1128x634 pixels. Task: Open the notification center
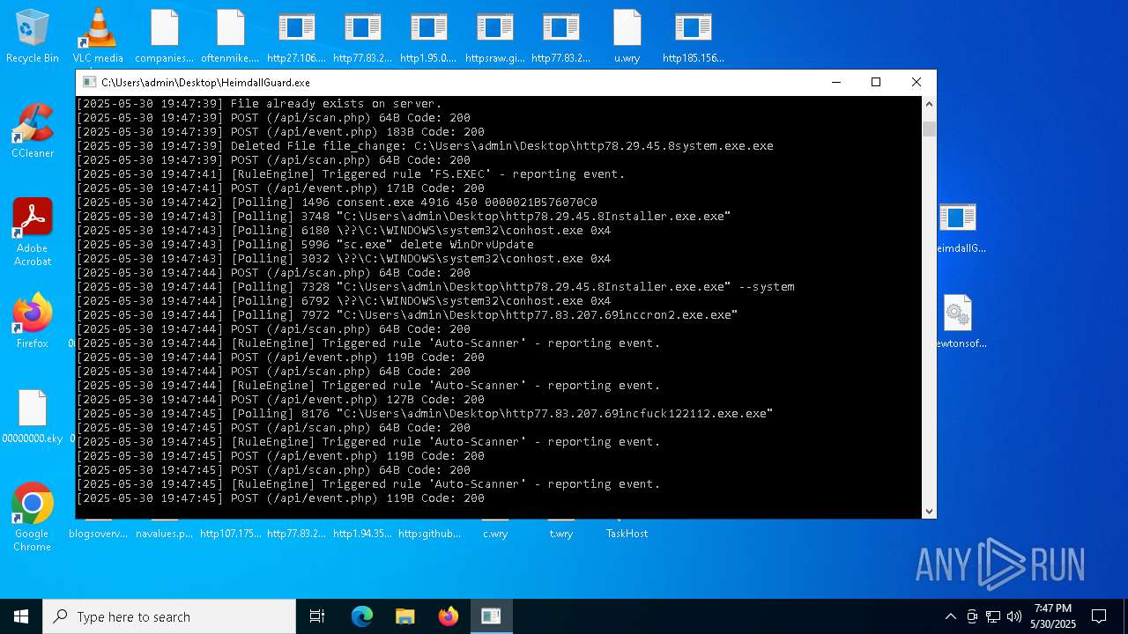click(x=1099, y=616)
